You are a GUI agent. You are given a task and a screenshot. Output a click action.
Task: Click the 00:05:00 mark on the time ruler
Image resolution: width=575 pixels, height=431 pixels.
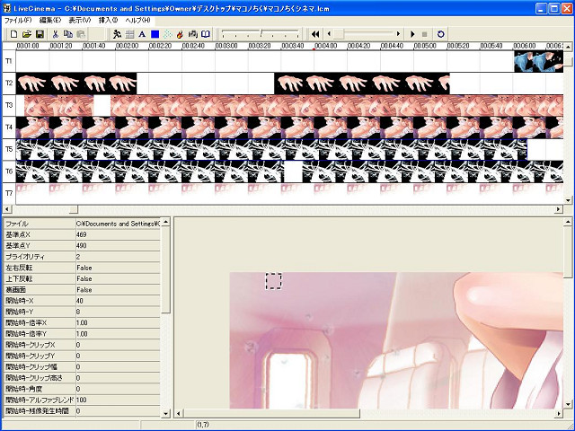[x=425, y=46]
